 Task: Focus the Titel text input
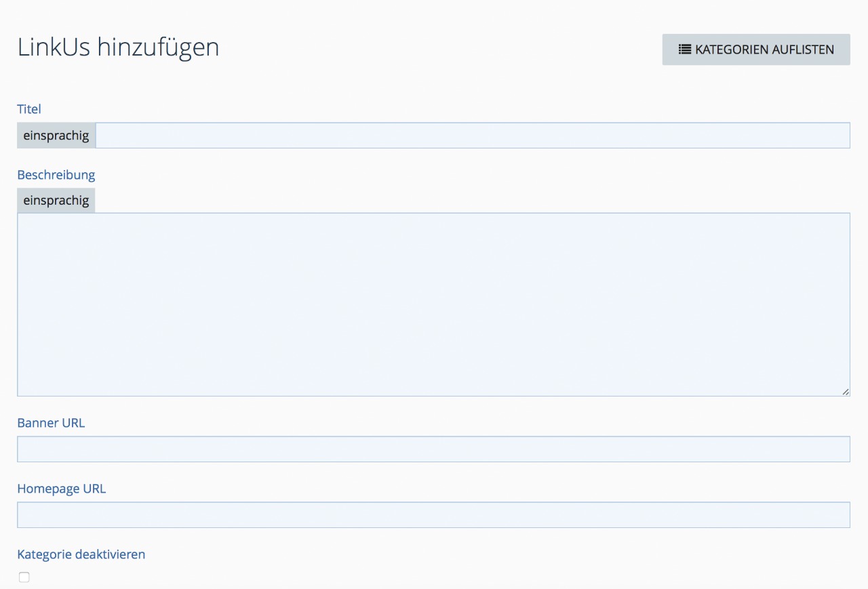coord(472,136)
